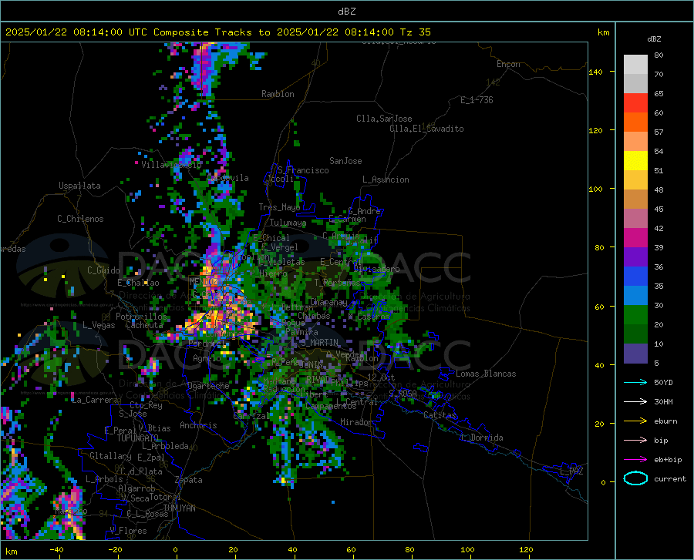The width and height of the screenshot is (694, 560).
Task: Select the orange swatch between 60 and 57
Action: (x=635, y=122)
